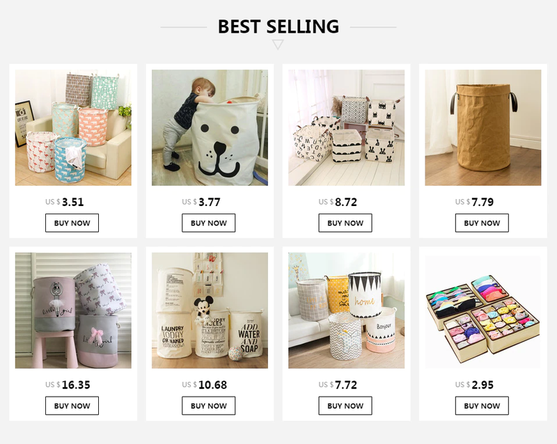The image size is (557, 444).
Task: Click the US $16.35 price label
Action: point(68,385)
